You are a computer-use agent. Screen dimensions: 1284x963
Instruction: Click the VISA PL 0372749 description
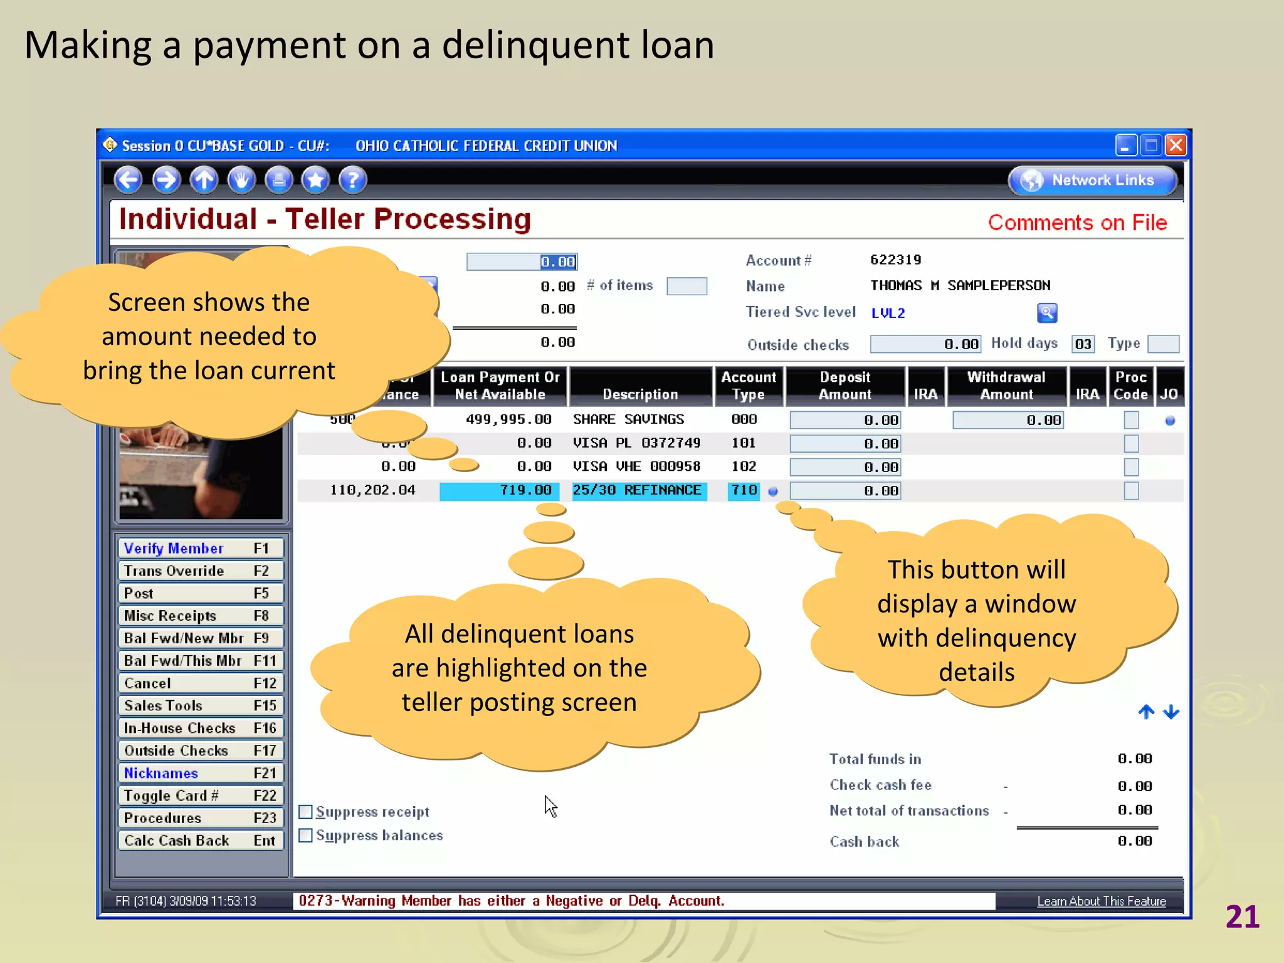(636, 443)
